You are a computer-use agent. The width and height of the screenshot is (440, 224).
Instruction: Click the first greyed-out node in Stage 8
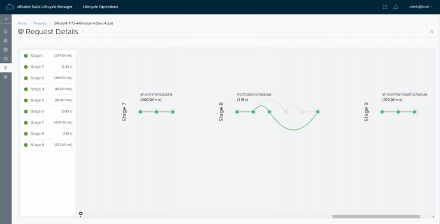point(285,112)
